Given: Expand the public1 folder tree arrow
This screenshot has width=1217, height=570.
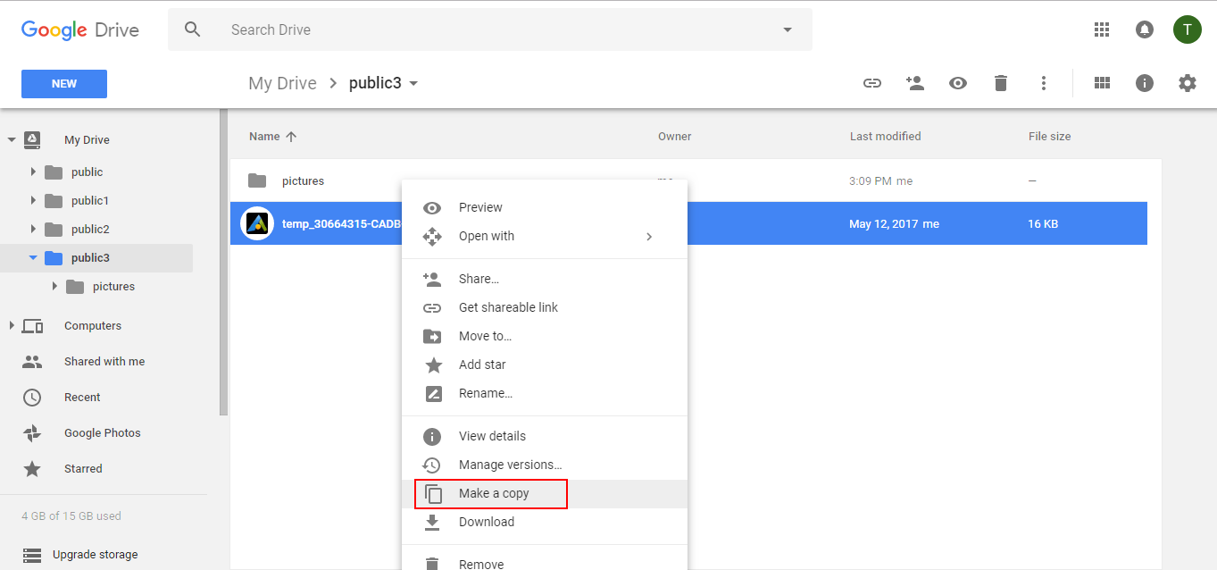Looking at the screenshot, I should (33, 201).
